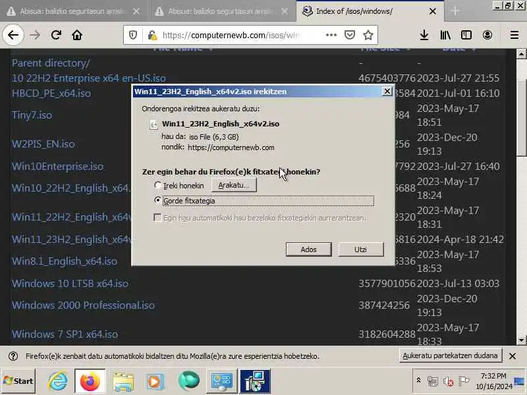
Task: Open a new tab with plus button
Action: pos(455,11)
